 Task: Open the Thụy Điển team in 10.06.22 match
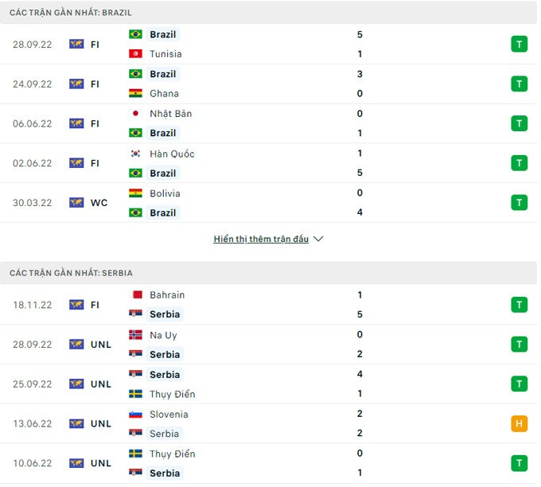click(172, 454)
